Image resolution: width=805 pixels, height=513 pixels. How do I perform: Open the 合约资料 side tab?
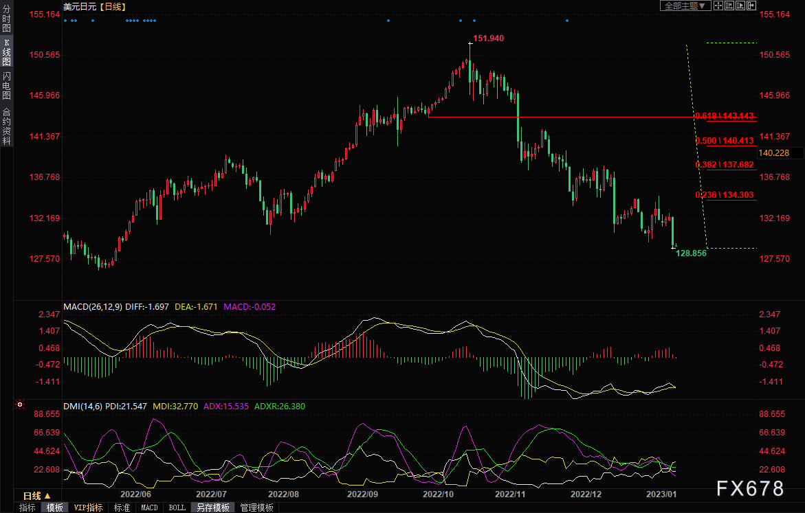pyautogui.click(x=6, y=126)
